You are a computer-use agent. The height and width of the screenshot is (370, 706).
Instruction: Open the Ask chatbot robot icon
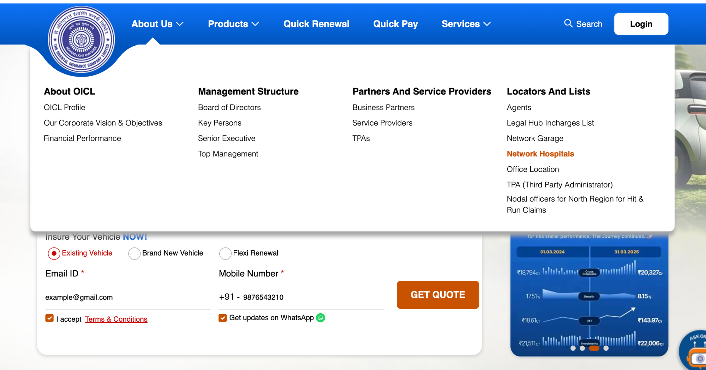point(694,351)
